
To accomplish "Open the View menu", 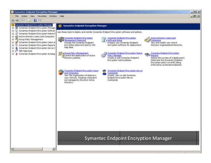I will [x=32, y=16].
